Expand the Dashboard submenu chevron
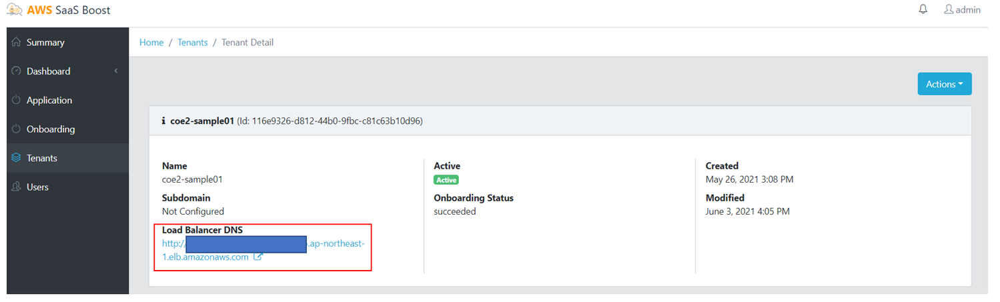The height and width of the screenshot is (302, 1000). [116, 71]
